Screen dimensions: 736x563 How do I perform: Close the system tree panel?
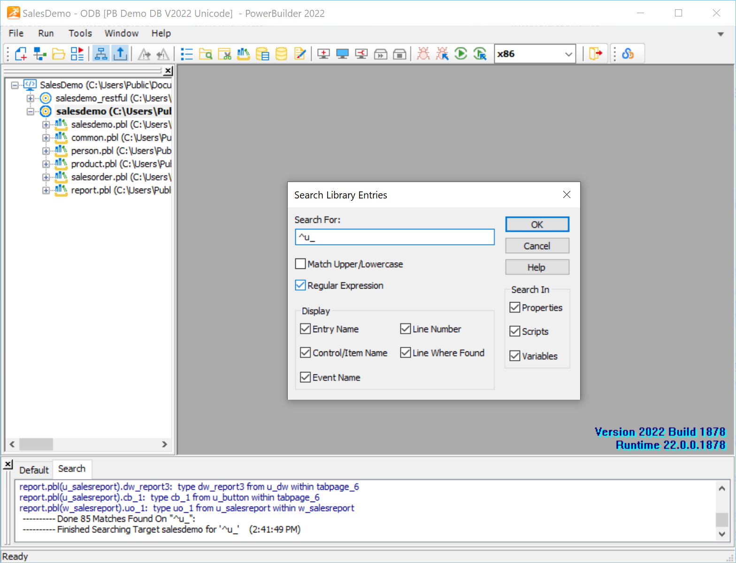point(168,71)
